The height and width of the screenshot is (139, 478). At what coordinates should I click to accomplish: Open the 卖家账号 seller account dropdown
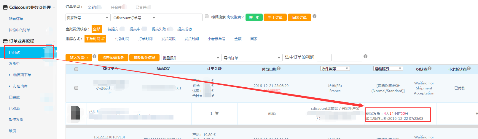88,18
